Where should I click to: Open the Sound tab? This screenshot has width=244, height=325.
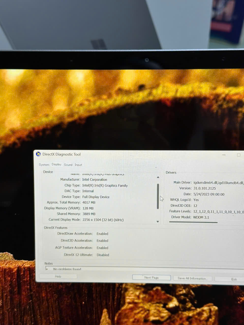click(x=68, y=165)
